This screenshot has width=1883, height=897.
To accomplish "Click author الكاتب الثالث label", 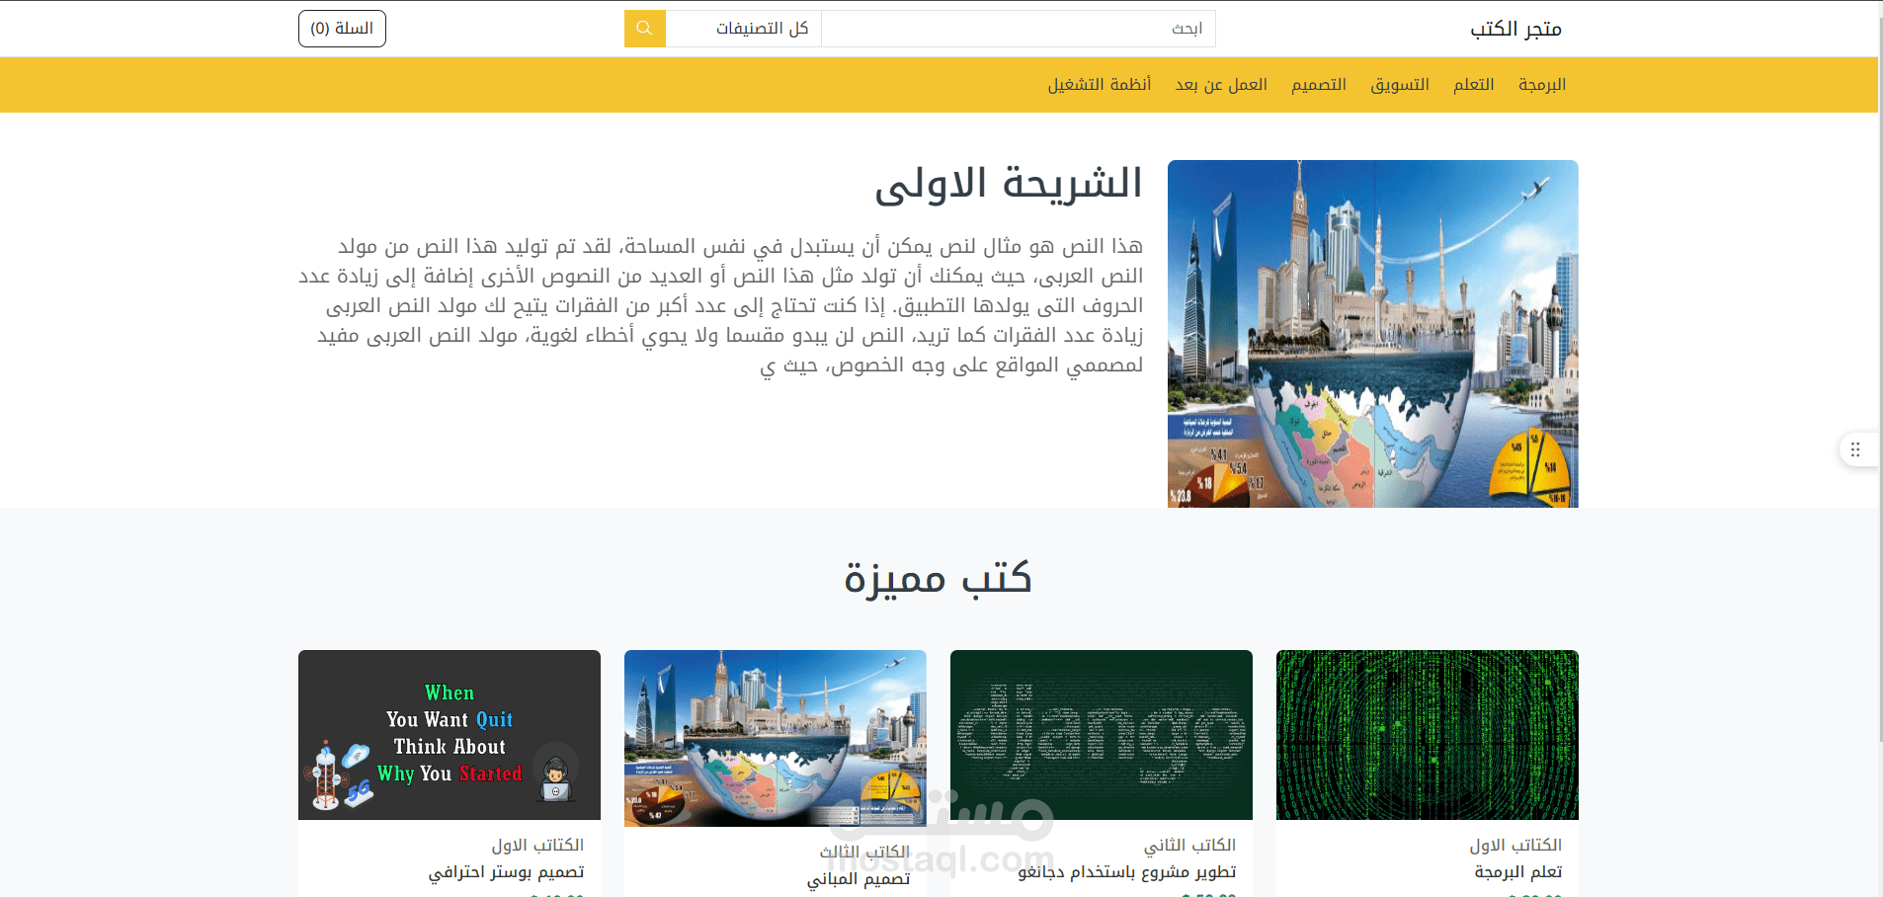I will click(864, 853).
